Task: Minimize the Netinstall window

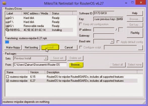Action: pyautogui.click(x=126, y=3)
